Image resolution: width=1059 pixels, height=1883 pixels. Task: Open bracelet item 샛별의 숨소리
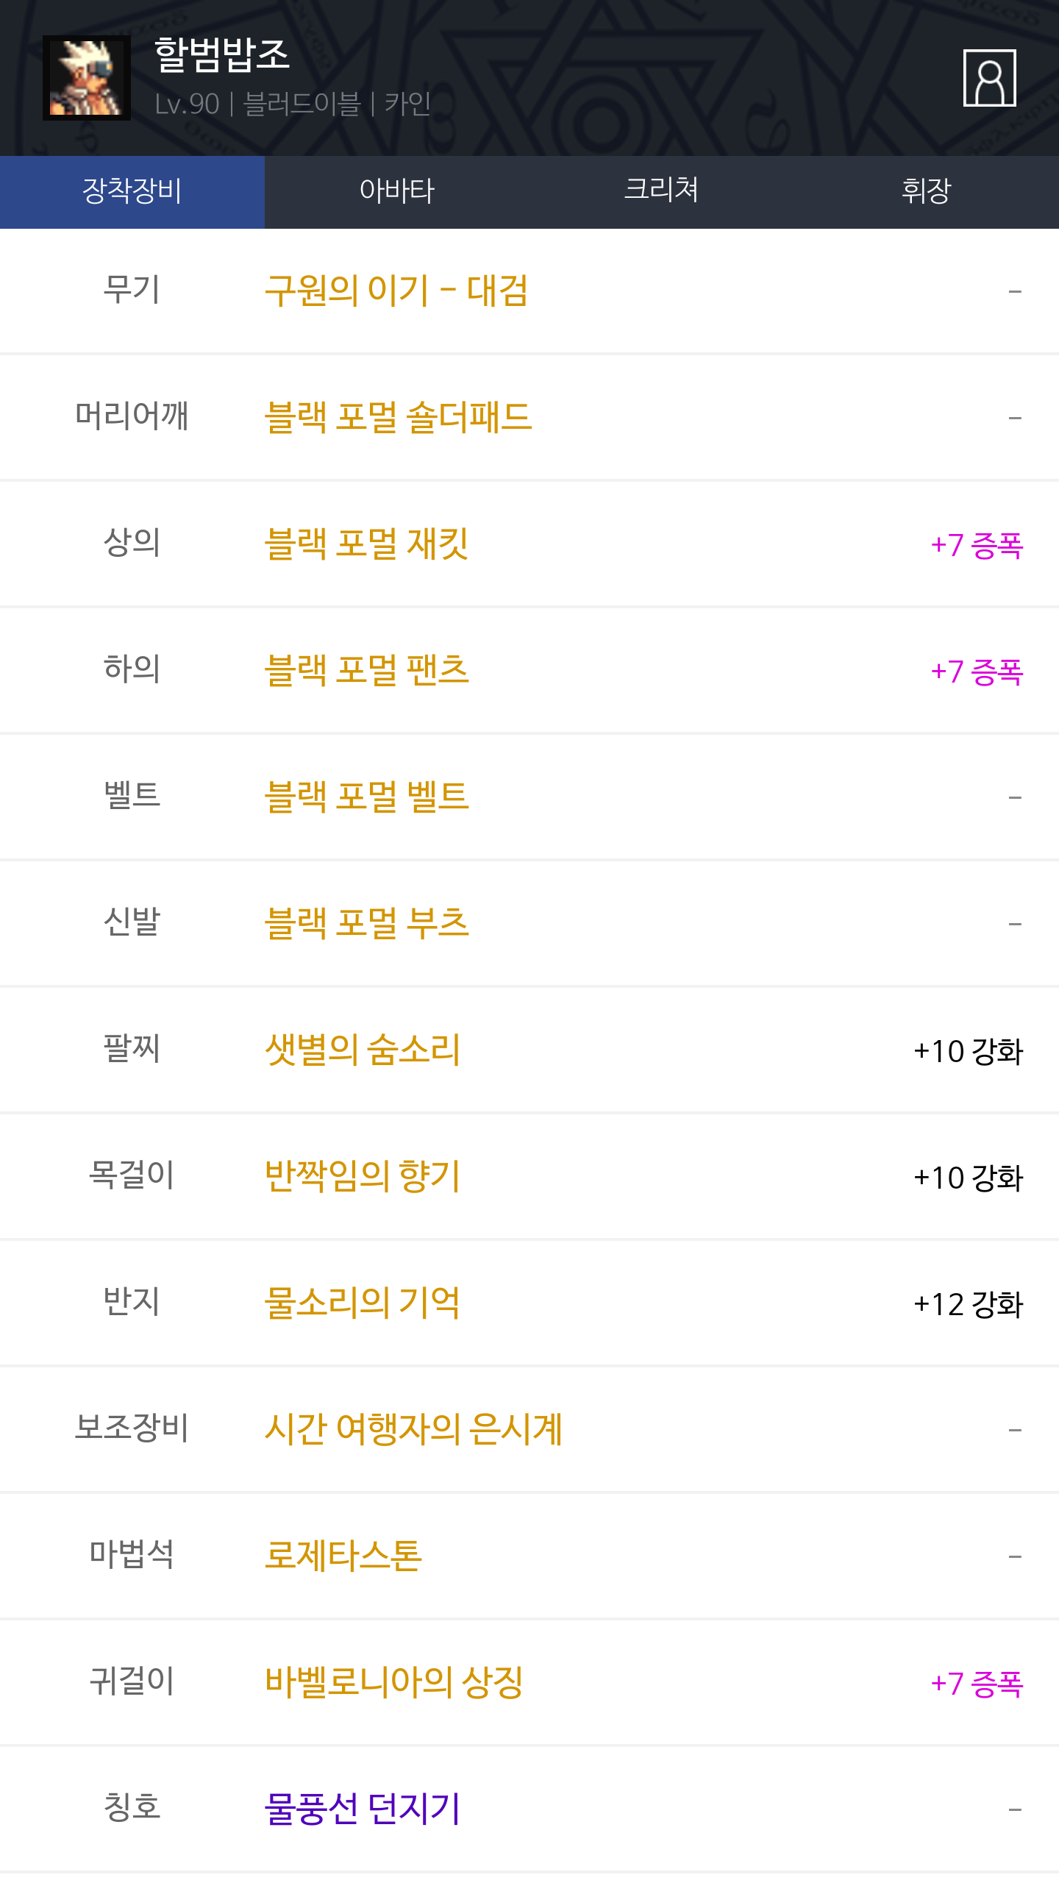point(363,1050)
